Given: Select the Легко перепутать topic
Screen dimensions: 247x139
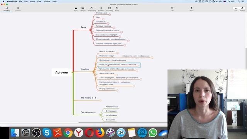Looking at the screenshot, I should (118, 78).
